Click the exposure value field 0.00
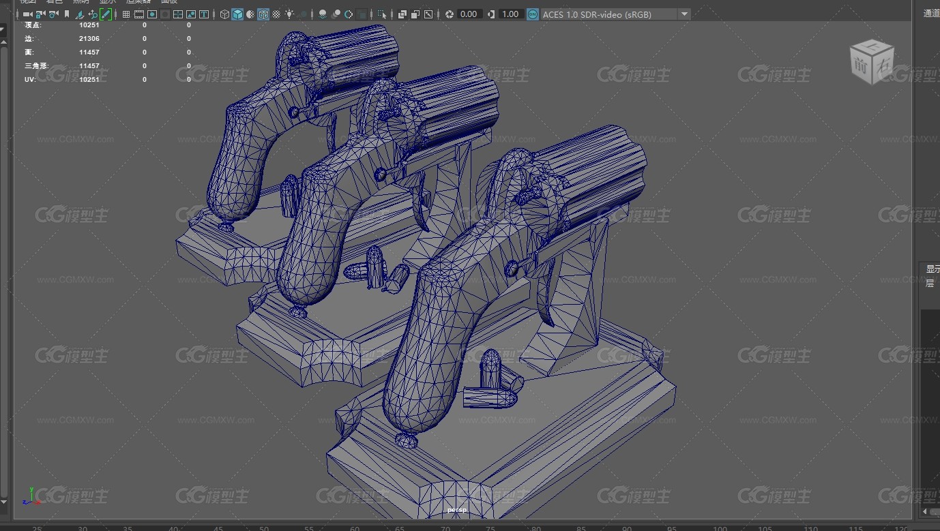Image resolution: width=940 pixels, height=531 pixels. (x=469, y=14)
